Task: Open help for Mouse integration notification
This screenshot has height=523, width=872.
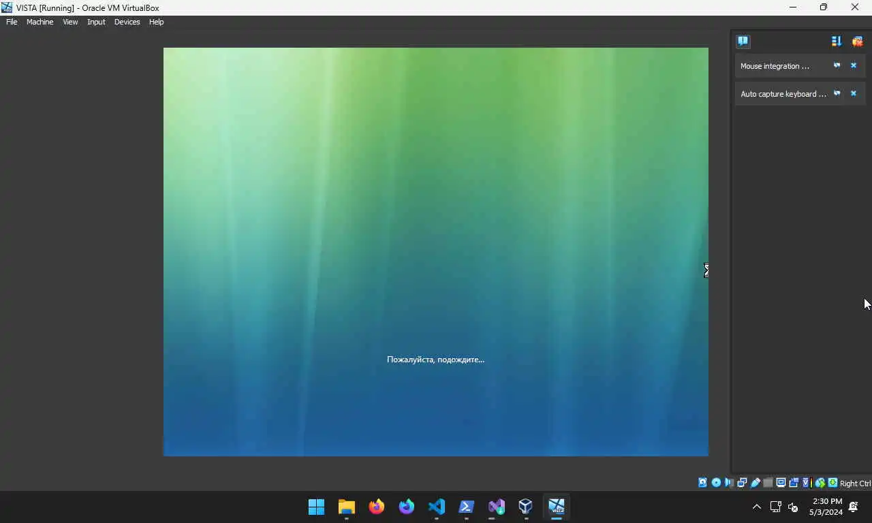Action: [x=837, y=65]
